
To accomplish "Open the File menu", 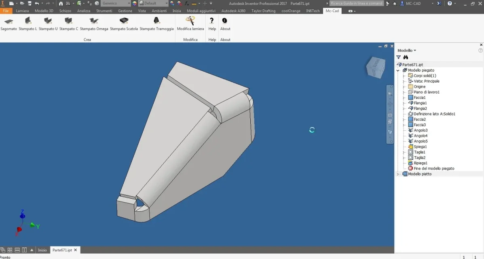I will pos(6,11).
